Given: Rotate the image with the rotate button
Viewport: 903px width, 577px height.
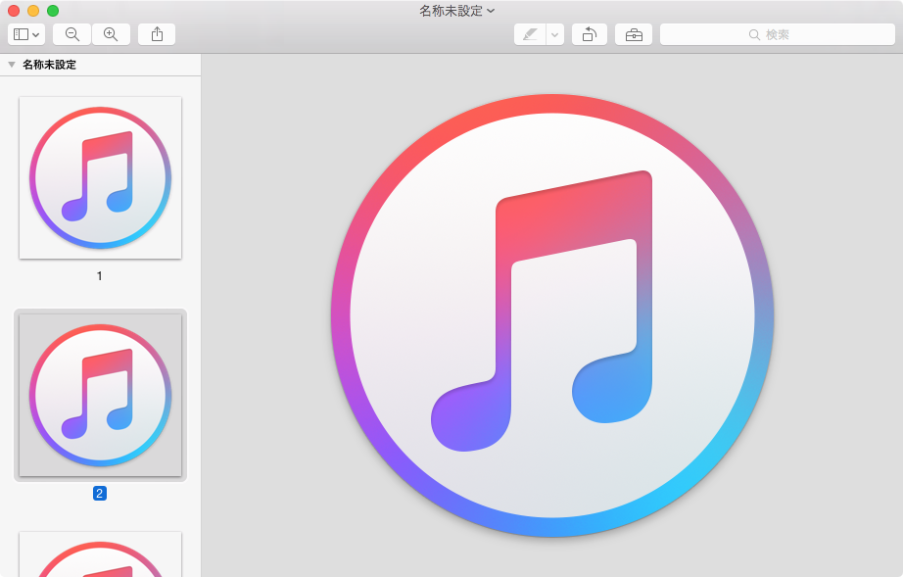Looking at the screenshot, I should (x=590, y=34).
